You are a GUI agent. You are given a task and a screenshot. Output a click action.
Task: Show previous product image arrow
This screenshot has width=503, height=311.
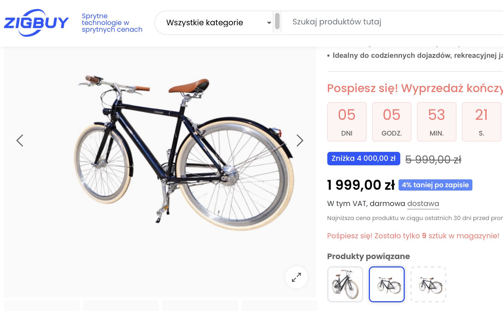[20, 141]
